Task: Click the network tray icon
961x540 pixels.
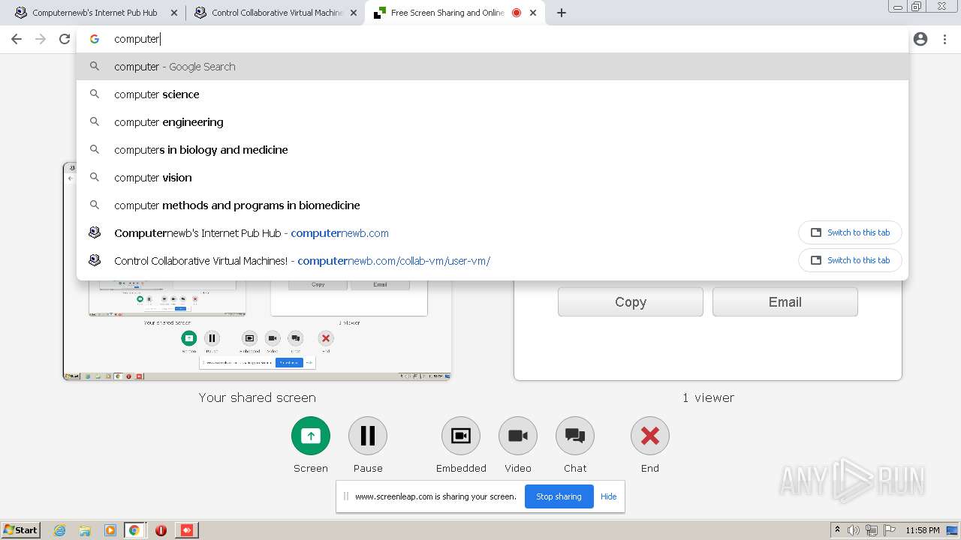Action: point(872,530)
